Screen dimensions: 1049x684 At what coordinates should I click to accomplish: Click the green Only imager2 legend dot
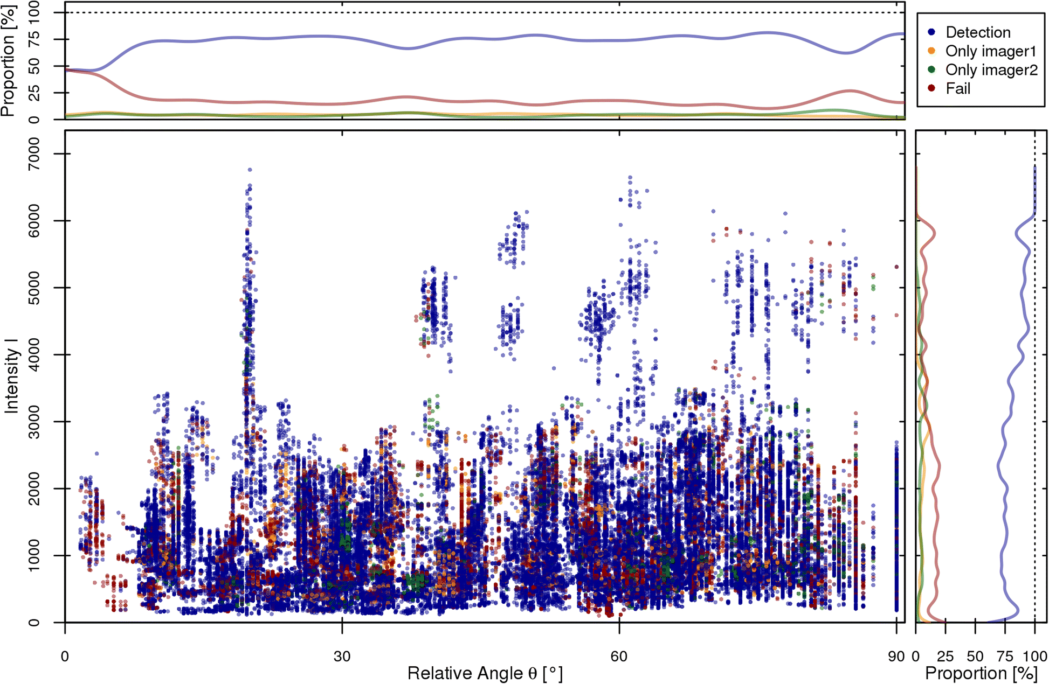[x=931, y=70]
